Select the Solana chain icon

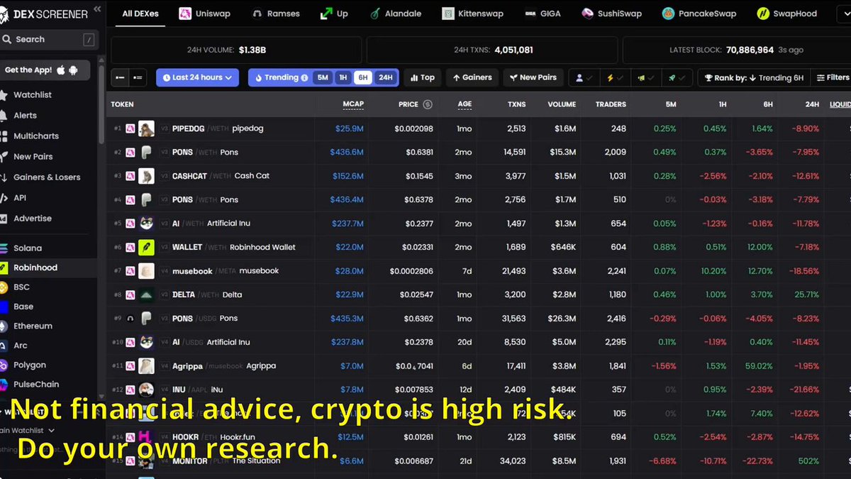point(4,248)
